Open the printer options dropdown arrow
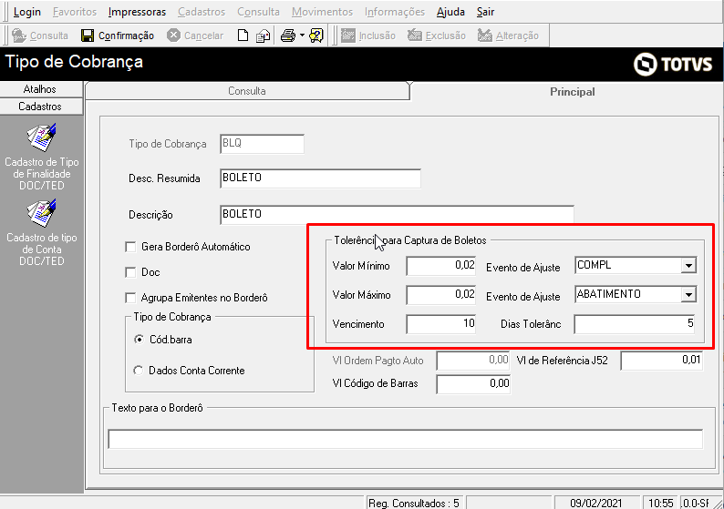Viewport: 724px width, 509px height. click(302, 36)
